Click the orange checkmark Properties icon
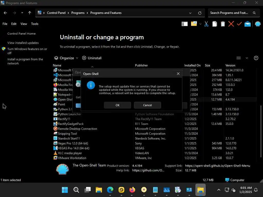263x197 pixels. [x=239, y=24]
